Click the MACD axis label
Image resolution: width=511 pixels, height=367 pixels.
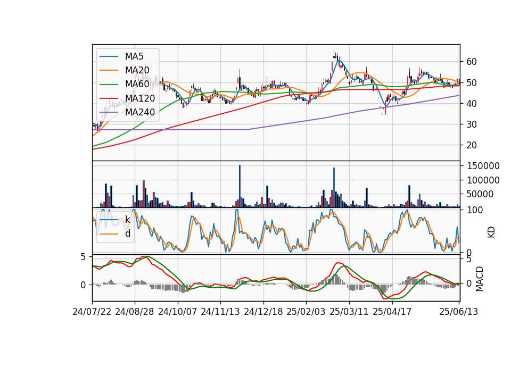point(480,279)
